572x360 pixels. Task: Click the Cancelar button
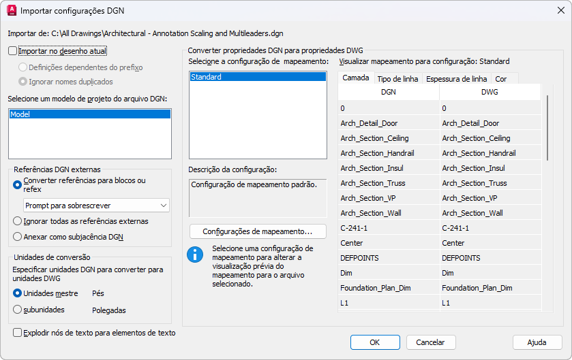click(x=431, y=342)
